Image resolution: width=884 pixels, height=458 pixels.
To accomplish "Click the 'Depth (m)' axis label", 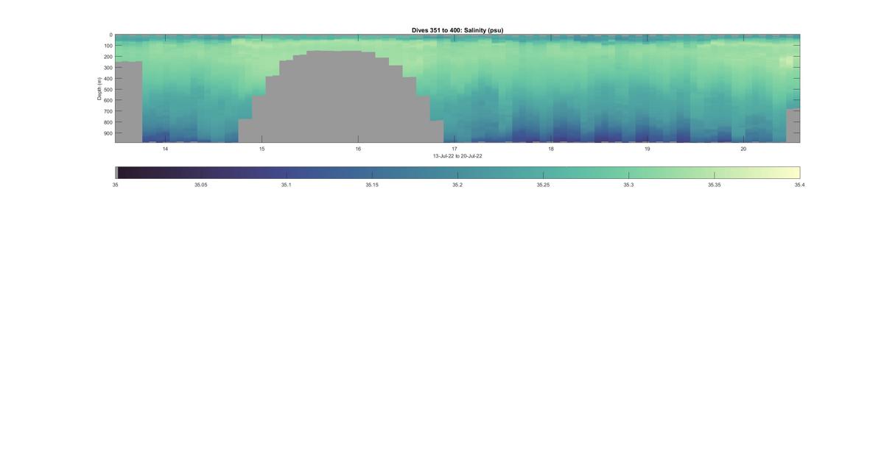I will click(x=99, y=88).
